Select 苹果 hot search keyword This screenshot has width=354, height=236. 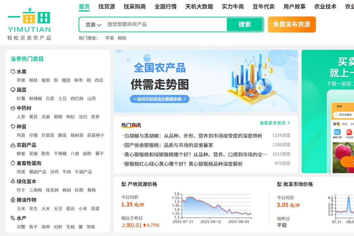coord(109,38)
